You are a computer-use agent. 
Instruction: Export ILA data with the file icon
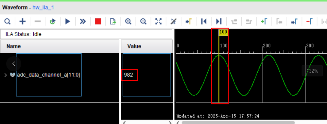click(x=113, y=21)
